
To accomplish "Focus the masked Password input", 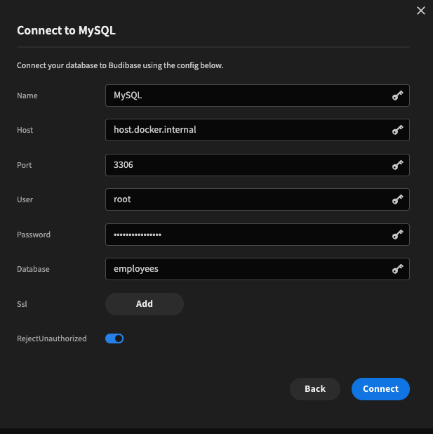I will tap(258, 235).
